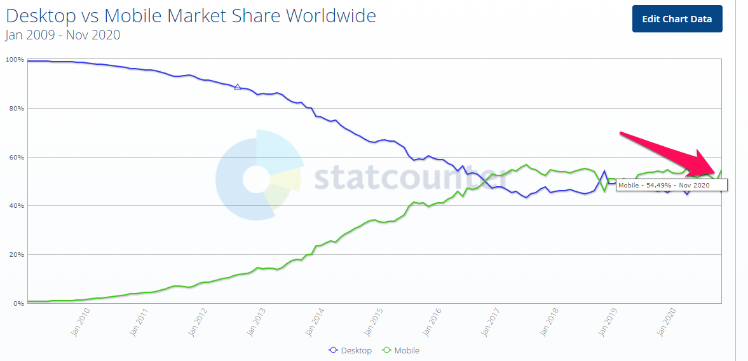
Task: Click the 60% y-axis label
Action: point(16,157)
